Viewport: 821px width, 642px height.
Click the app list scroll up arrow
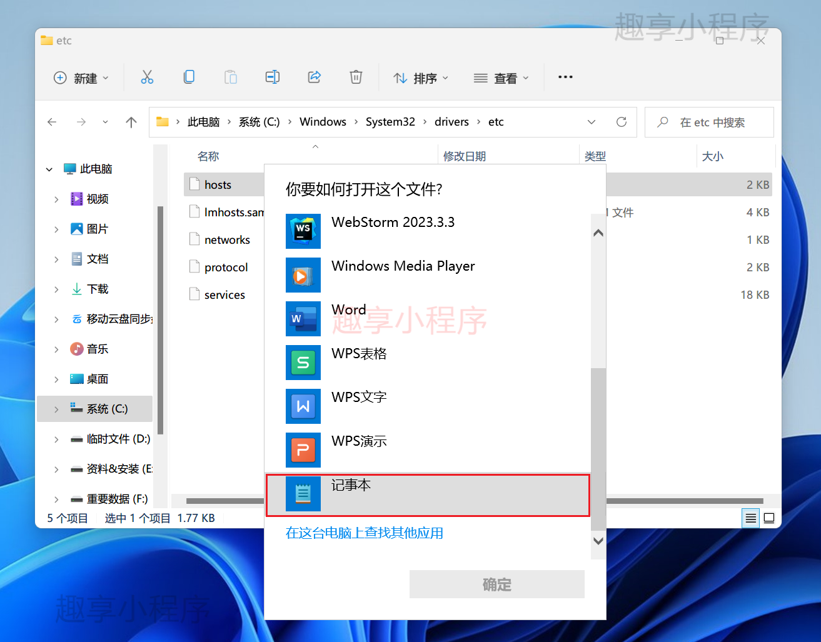click(598, 233)
